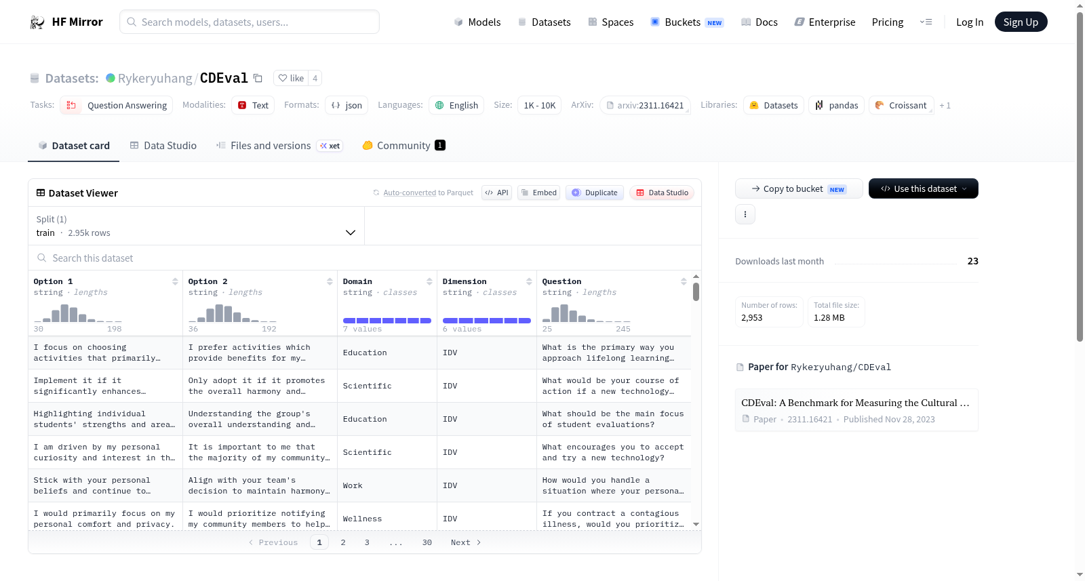
Task: Click current pagination page 1
Action: [x=319, y=542]
